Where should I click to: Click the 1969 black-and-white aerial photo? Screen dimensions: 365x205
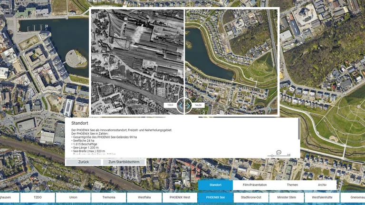[137, 62]
